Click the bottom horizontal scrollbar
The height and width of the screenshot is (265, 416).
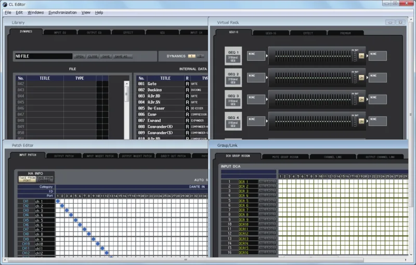tap(185, 260)
